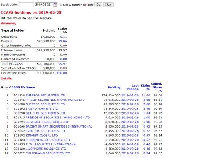
Task: Click the last change date for Satinu Markets
Action: [130, 109]
